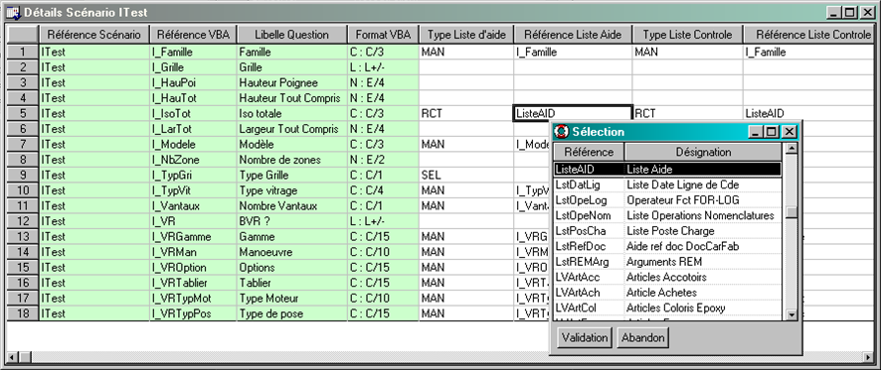
Task: Click the Type Liste d'aide column header
Action: (466, 35)
